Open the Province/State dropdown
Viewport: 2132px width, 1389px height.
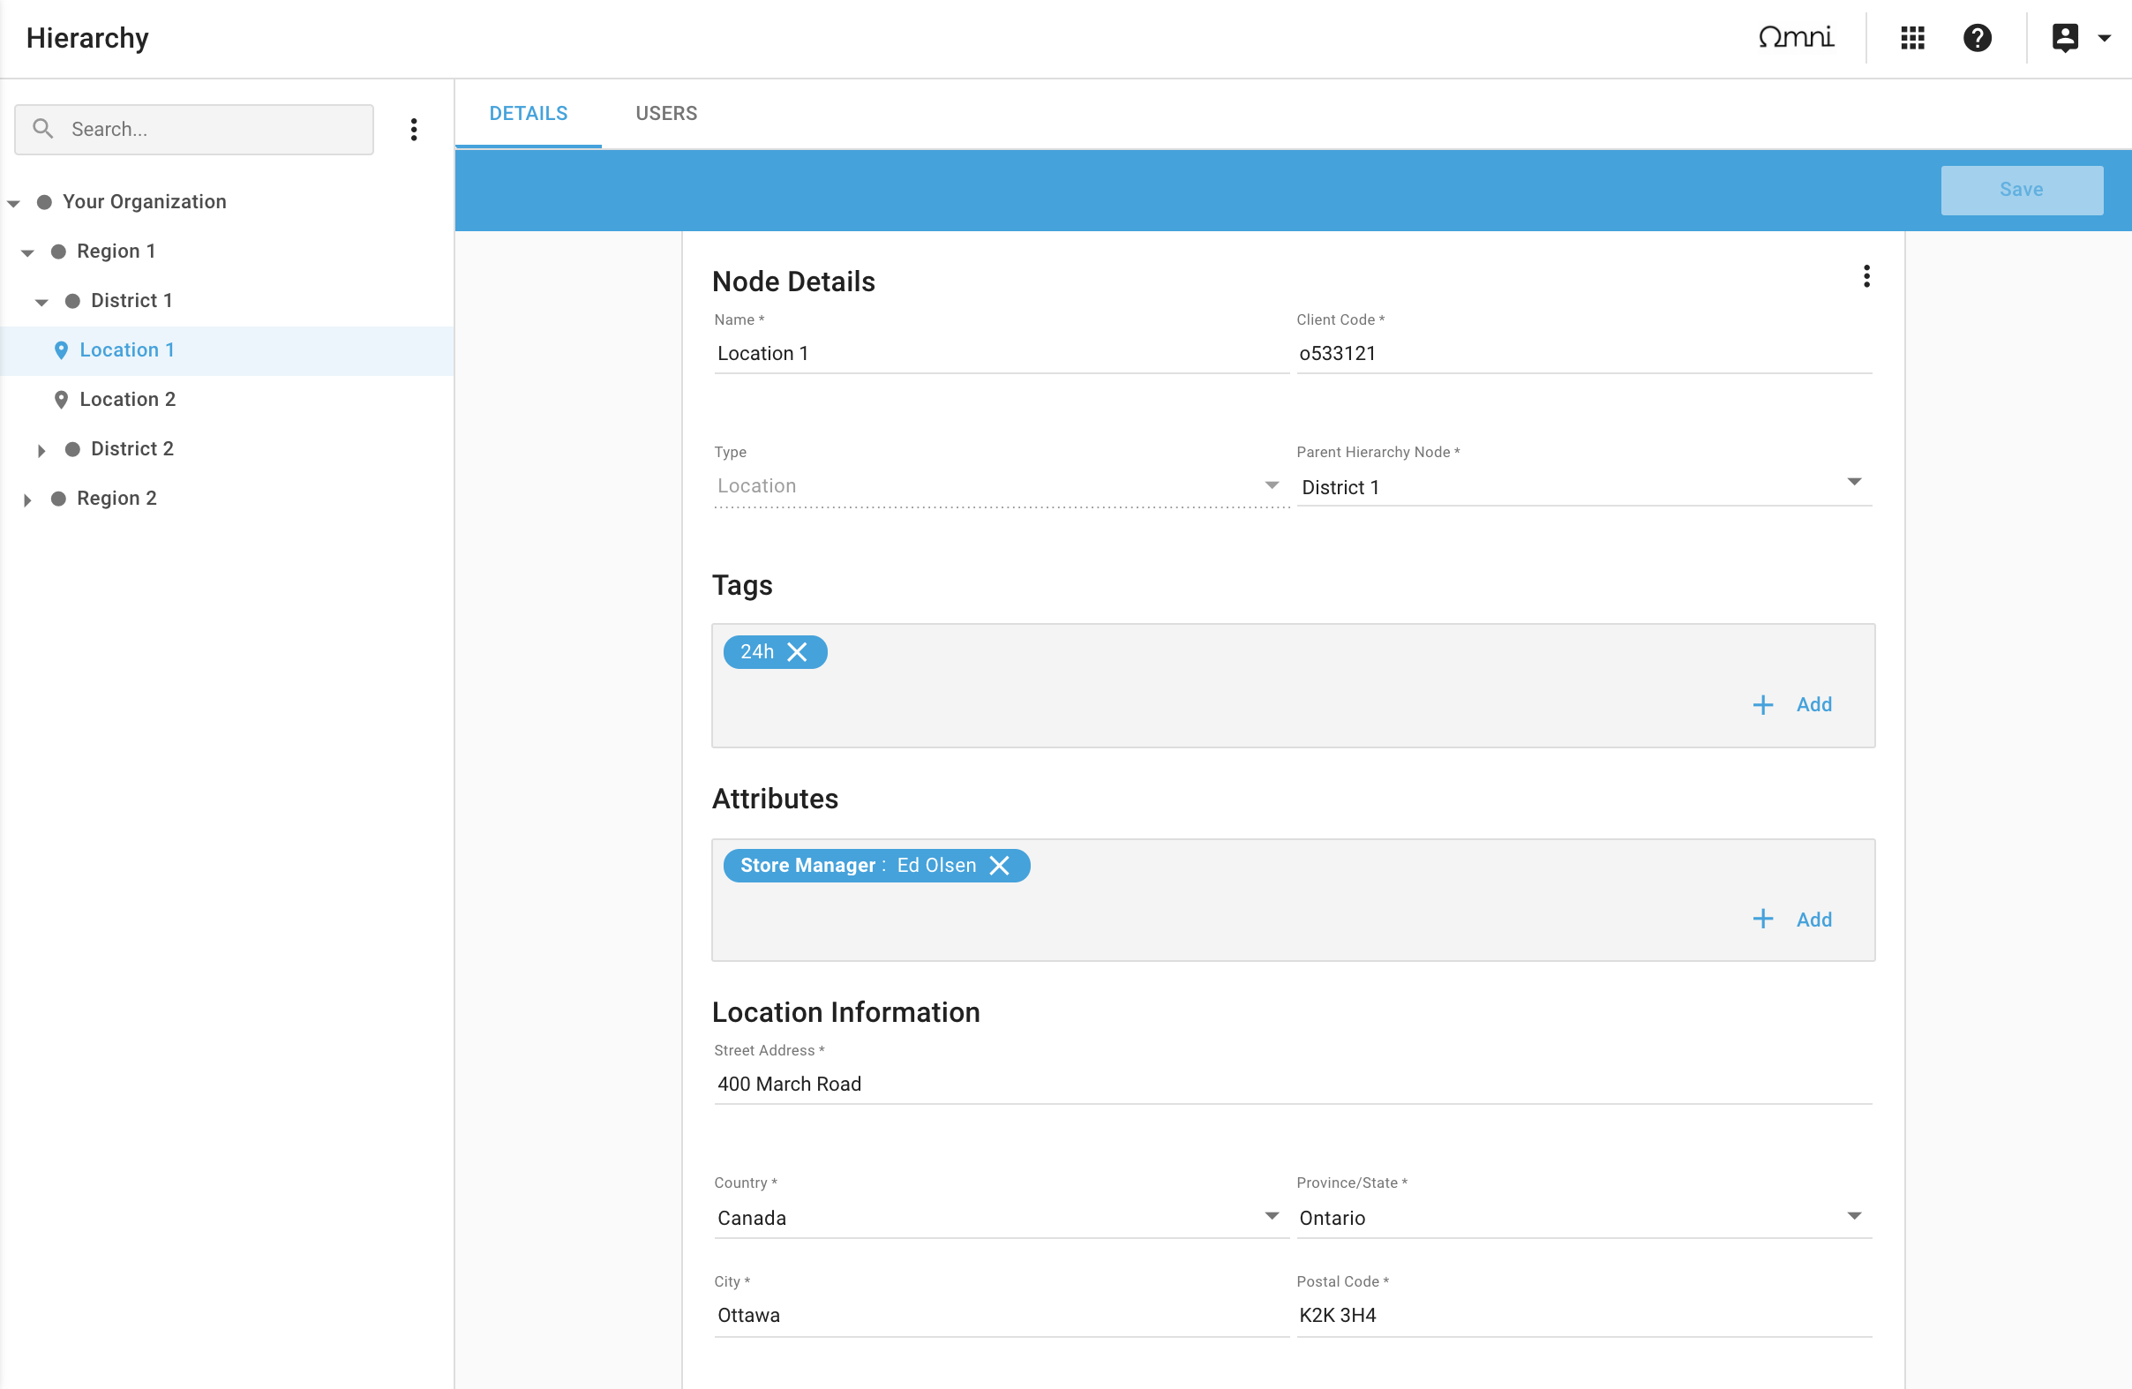pos(1584,1218)
